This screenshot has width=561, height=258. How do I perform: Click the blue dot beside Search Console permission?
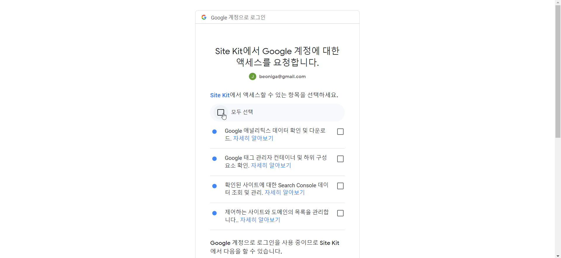pos(214,186)
